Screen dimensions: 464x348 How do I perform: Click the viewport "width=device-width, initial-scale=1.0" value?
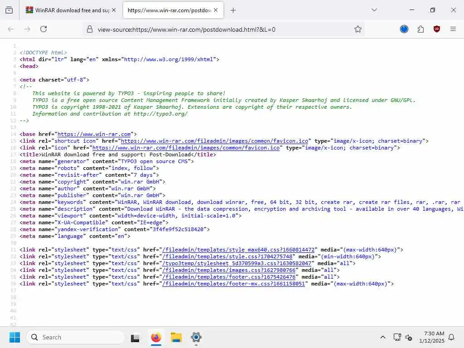click(176, 216)
